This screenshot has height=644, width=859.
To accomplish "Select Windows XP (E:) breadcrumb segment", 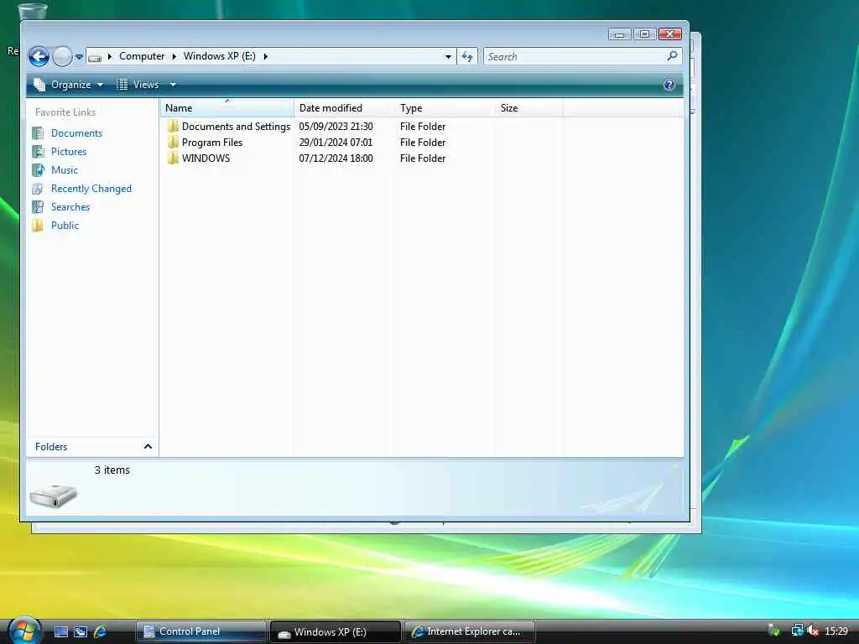I will [219, 56].
